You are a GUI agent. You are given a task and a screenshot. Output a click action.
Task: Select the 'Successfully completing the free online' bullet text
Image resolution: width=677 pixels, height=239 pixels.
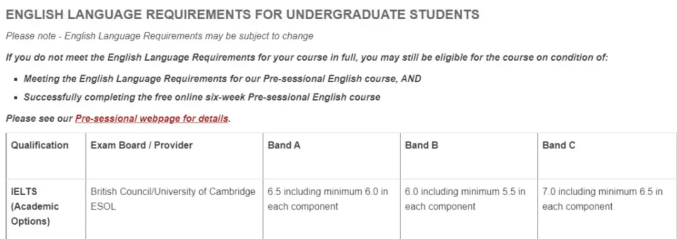point(202,97)
